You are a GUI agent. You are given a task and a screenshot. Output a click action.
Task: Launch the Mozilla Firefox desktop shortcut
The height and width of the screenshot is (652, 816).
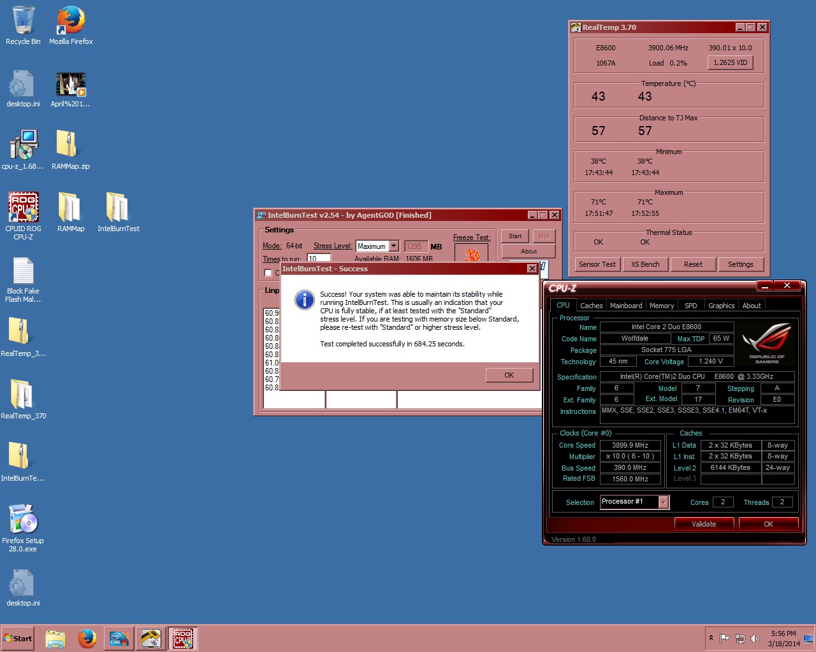[71, 25]
